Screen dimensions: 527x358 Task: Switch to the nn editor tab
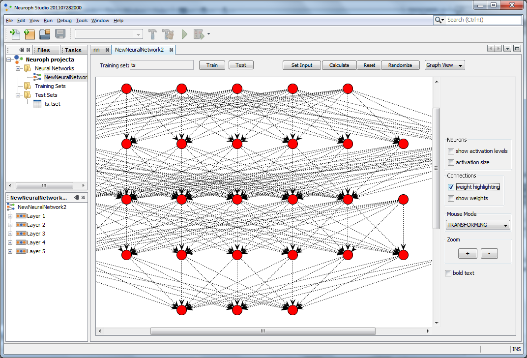(x=96, y=50)
